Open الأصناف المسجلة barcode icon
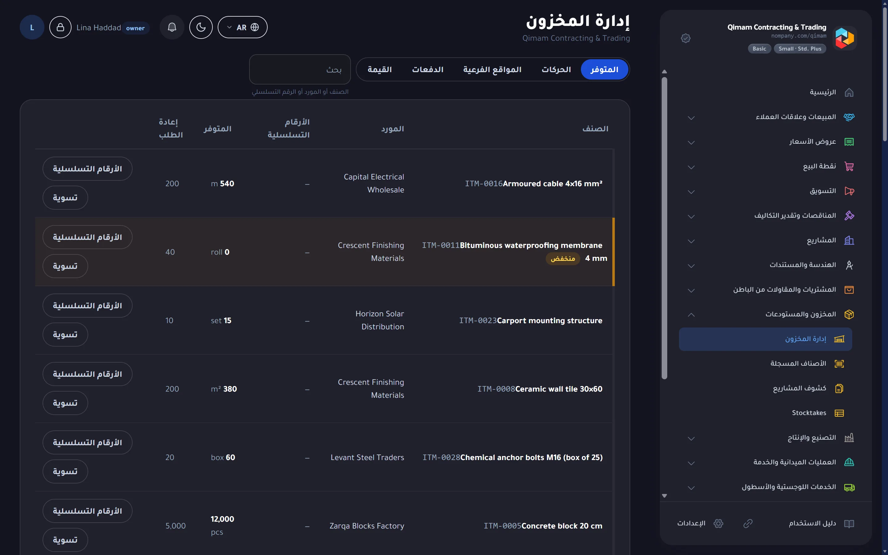The width and height of the screenshot is (888, 555). 839,364
